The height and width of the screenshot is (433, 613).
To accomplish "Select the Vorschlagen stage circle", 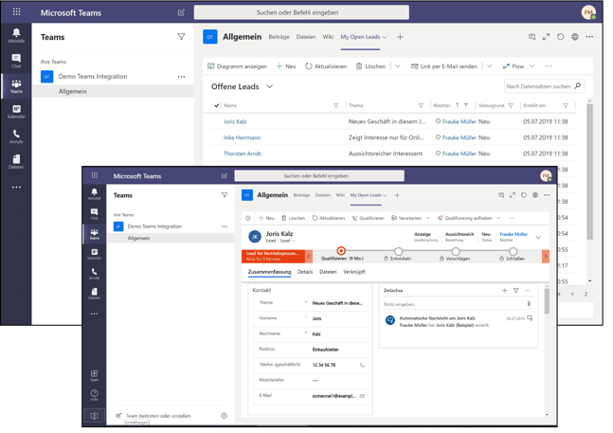I will click(x=456, y=251).
